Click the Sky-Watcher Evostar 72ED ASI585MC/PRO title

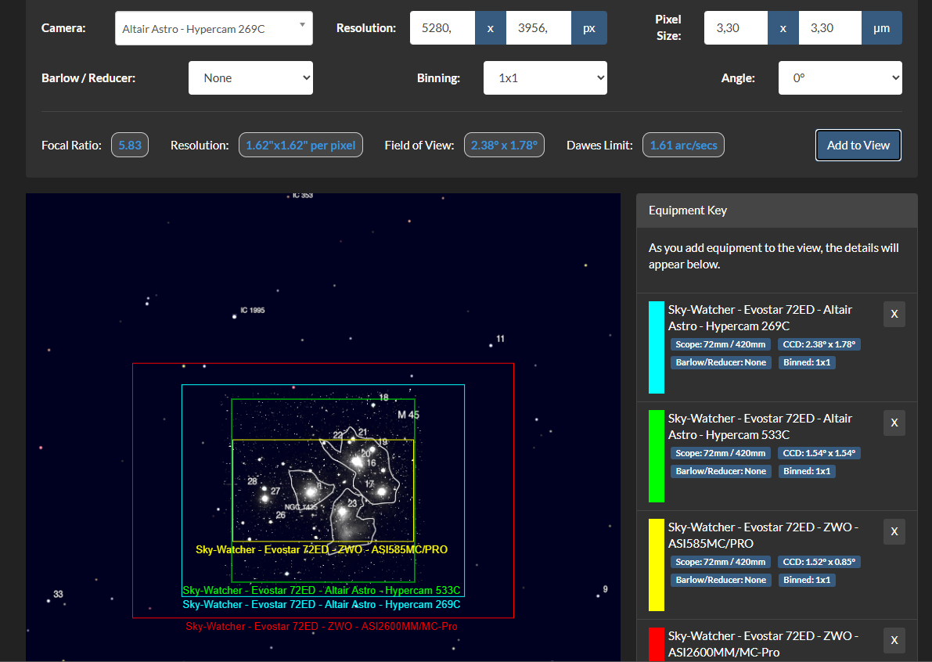coord(763,535)
